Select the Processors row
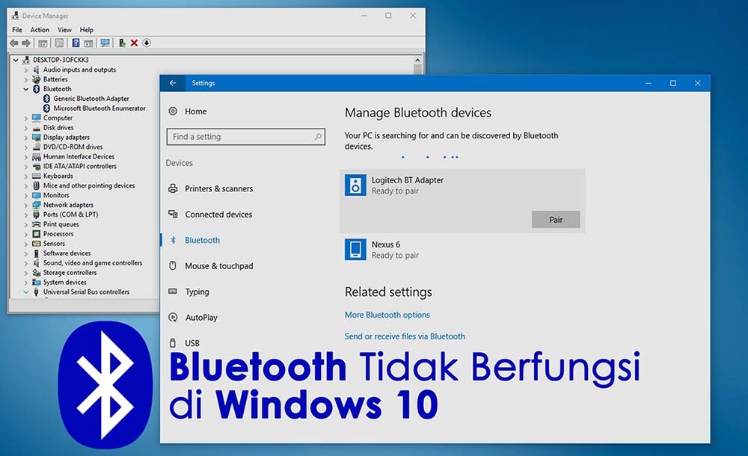The image size is (748, 456). pos(58,234)
